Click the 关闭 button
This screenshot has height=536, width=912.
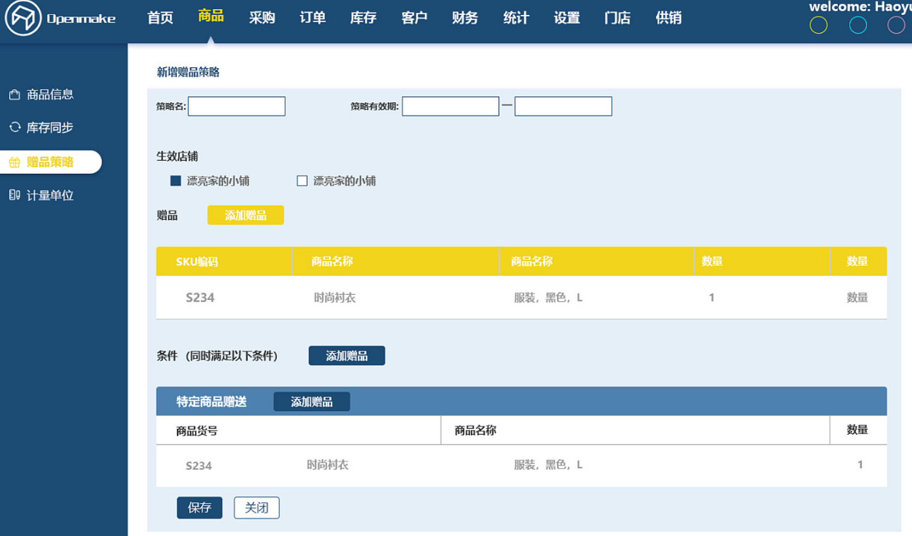click(256, 508)
